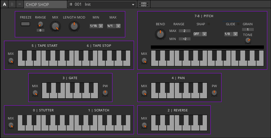Click the TONE knob
This screenshot has width=271, height=138.
248,41
